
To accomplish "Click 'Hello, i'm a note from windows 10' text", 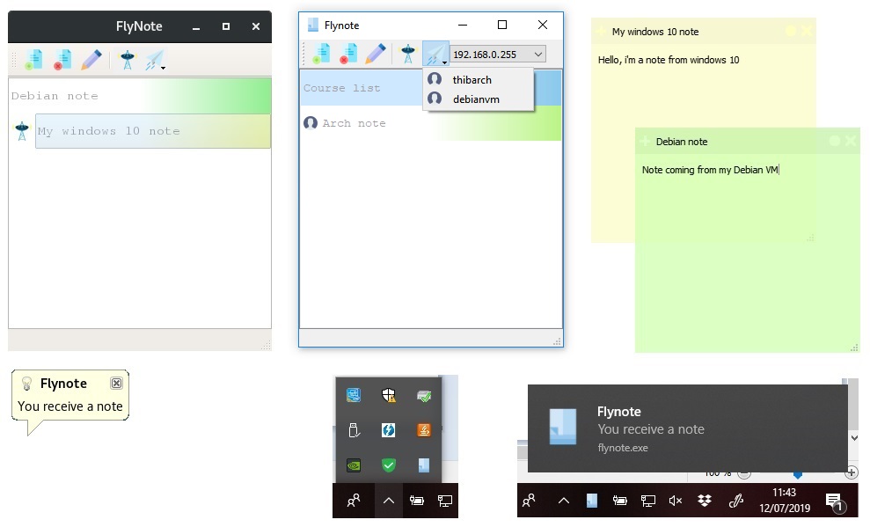I will [x=668, y=60].
